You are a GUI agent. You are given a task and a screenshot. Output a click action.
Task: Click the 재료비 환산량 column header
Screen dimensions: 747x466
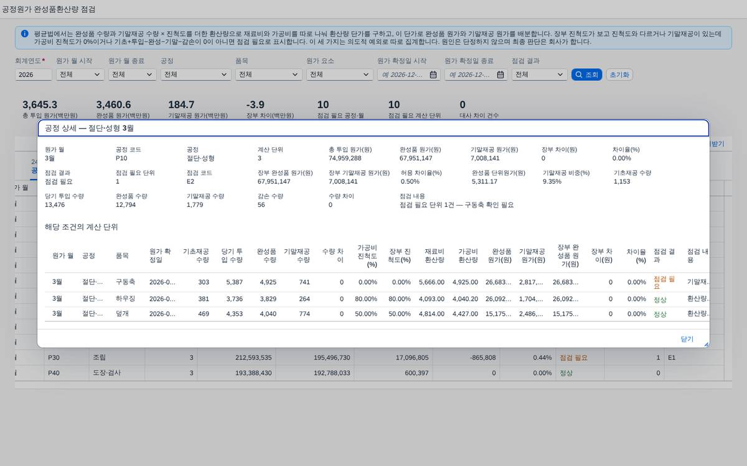pos(431,255)
